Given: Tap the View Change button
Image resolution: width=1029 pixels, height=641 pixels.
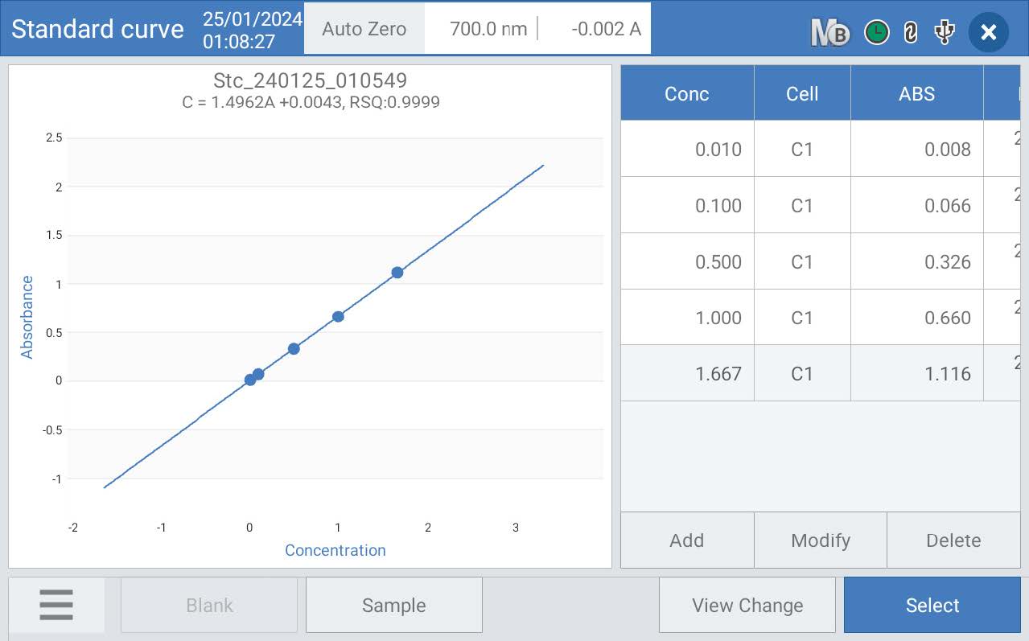Looking at the screenshot, I should [x=747, y=605].
